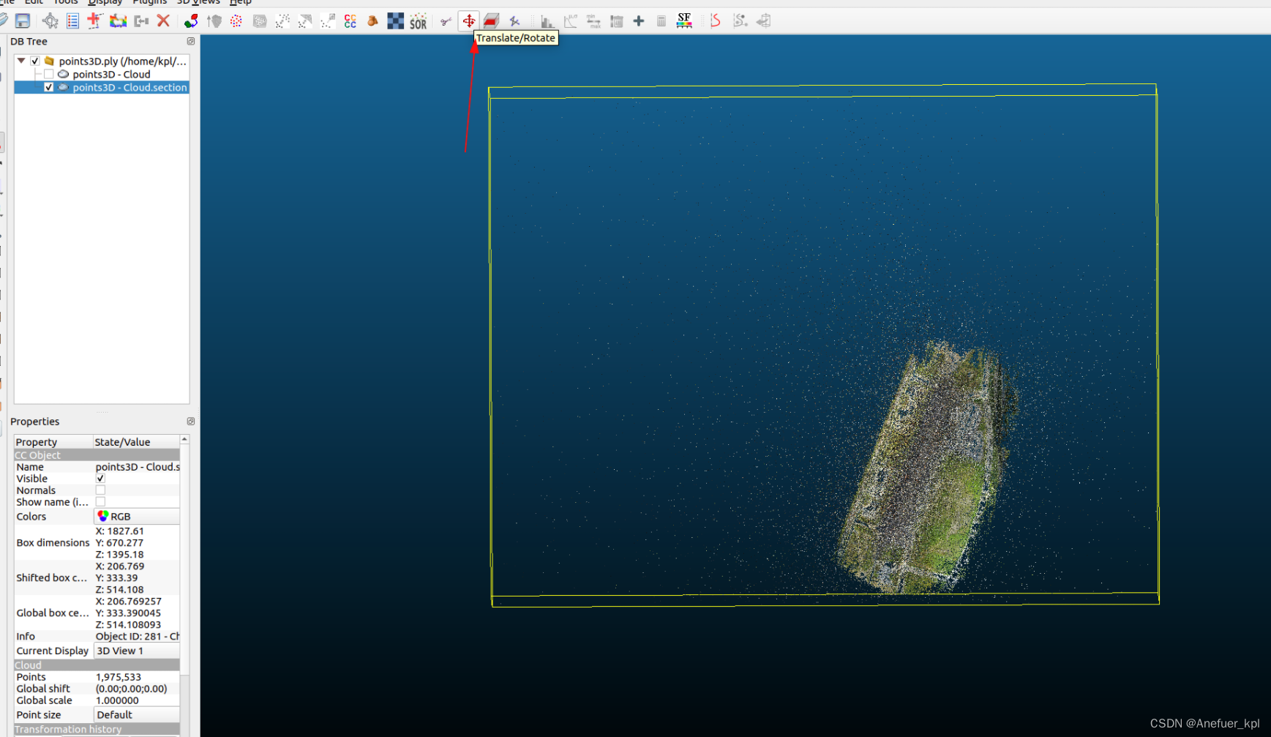This screenshot has width=1271, height=737.
Task: Click the blue star icon beside Cross Section
Action: pos(514,21)
